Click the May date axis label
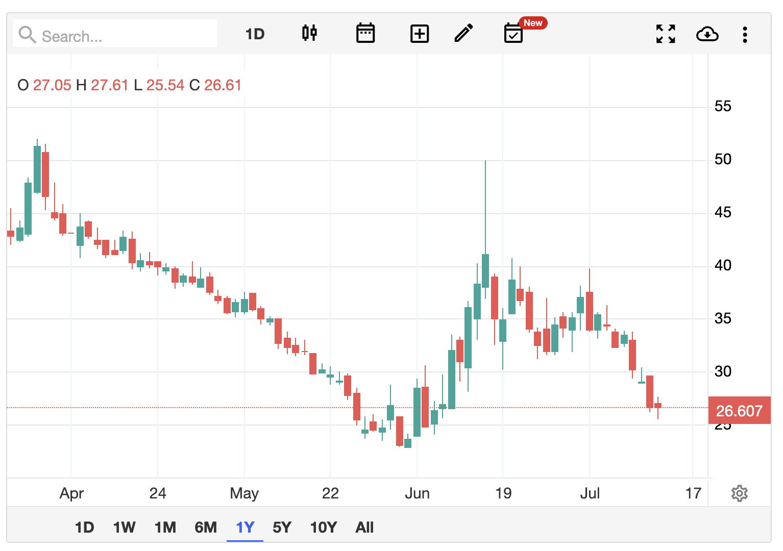Screen dimensions: 783x551 click(x=244, y=493)
